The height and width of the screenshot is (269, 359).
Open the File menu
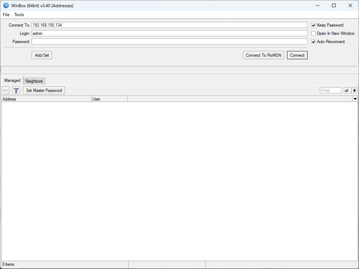6,15
